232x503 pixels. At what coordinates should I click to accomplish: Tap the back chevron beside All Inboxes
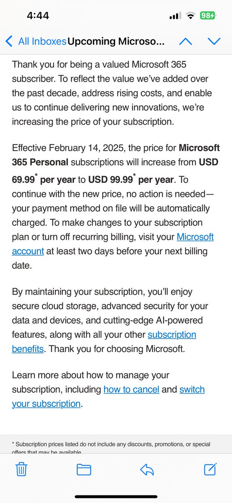9,41
